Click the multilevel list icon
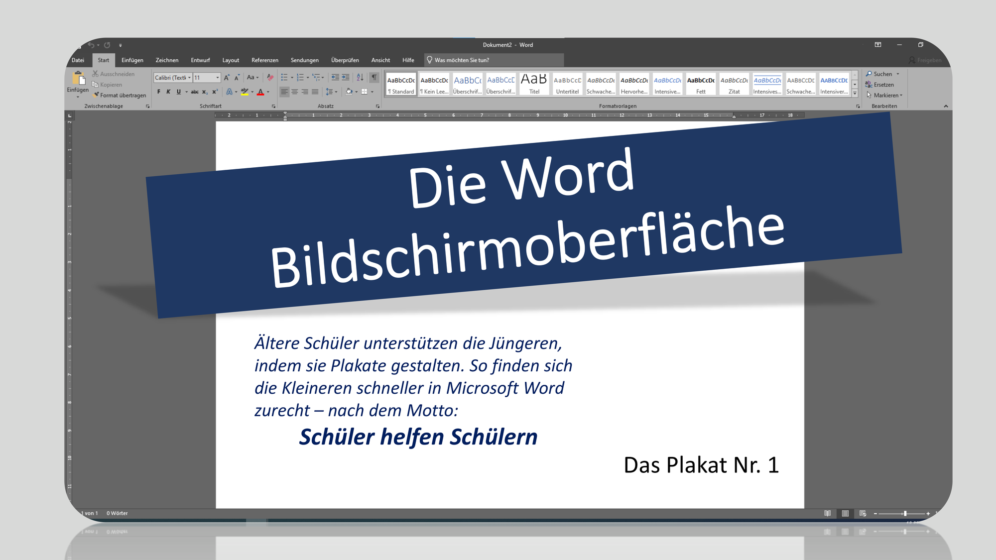Image resolution: width=996 pixels, height=560 pixels. click(x=316, y=78)
